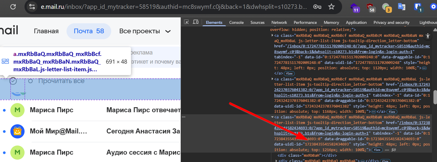437x162 pixels.
Task: Select the div class="mxRbBaH" node
Action: tap(307, 156)
